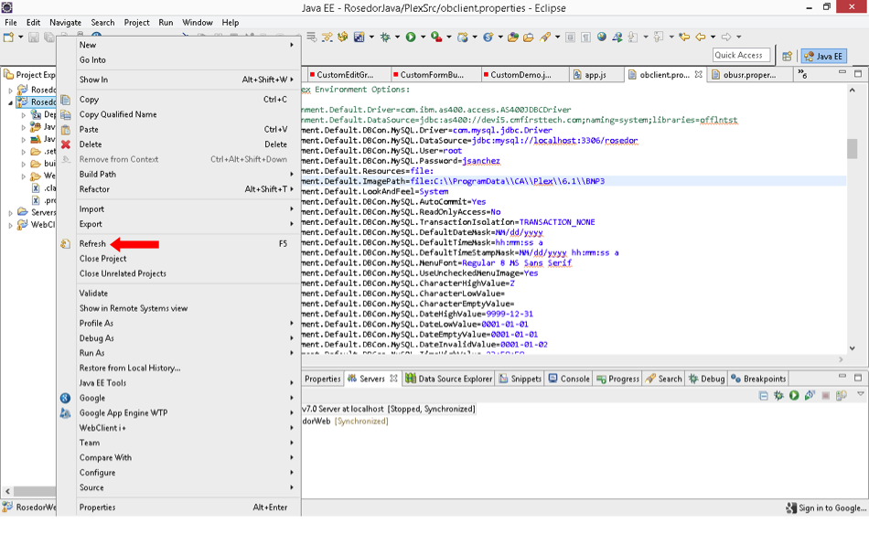
Task: Show the hidden editor tabs list overflow
Action: pyautogui.click(x=802, y=74)
